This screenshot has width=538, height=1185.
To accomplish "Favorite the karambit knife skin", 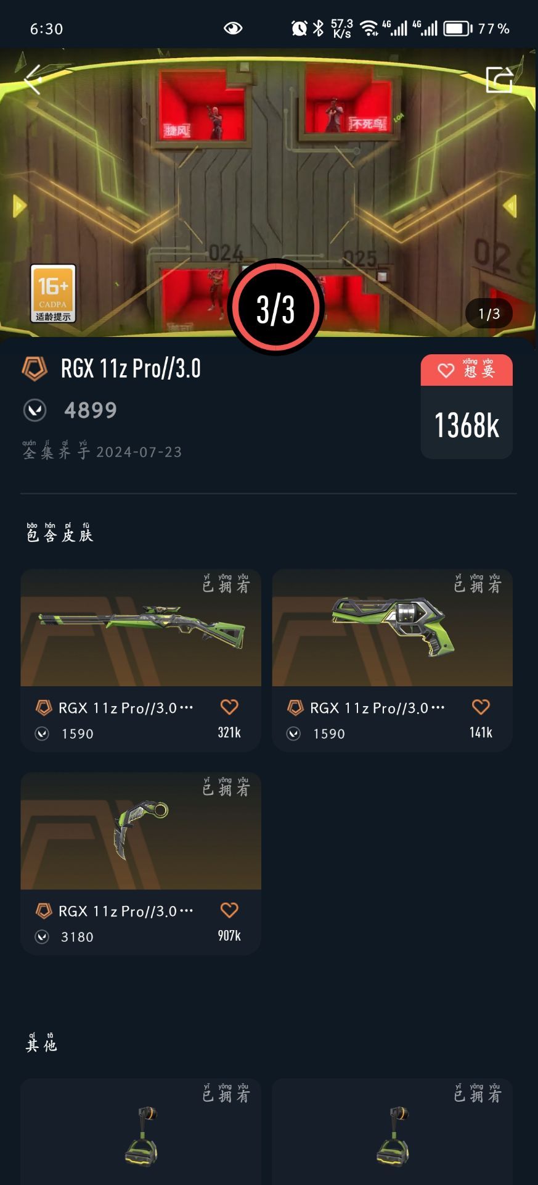I will (229, 910).
